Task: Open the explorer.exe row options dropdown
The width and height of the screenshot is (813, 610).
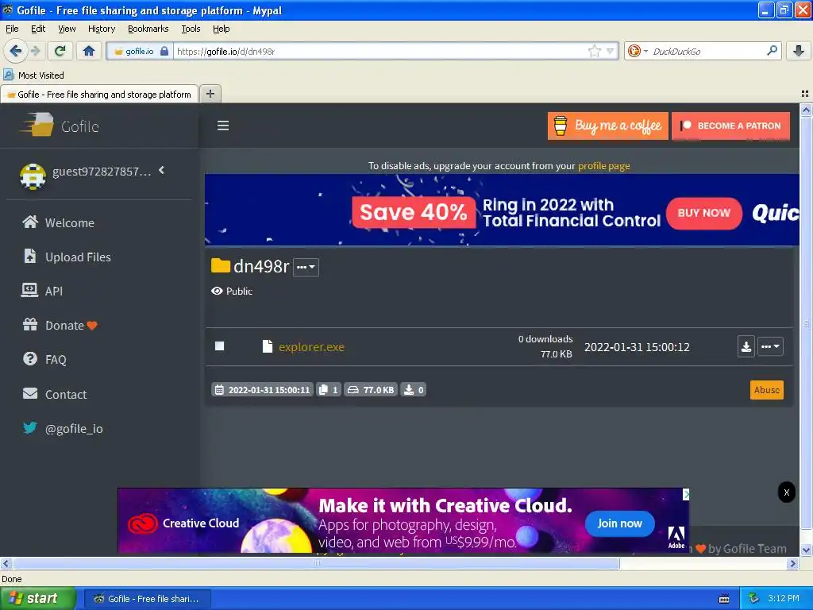Action: [x=770, y=346]
